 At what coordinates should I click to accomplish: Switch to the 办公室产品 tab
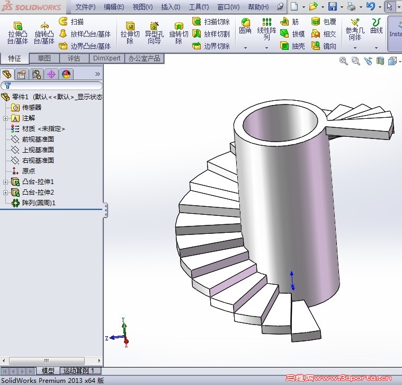click(x=145, y=58)
